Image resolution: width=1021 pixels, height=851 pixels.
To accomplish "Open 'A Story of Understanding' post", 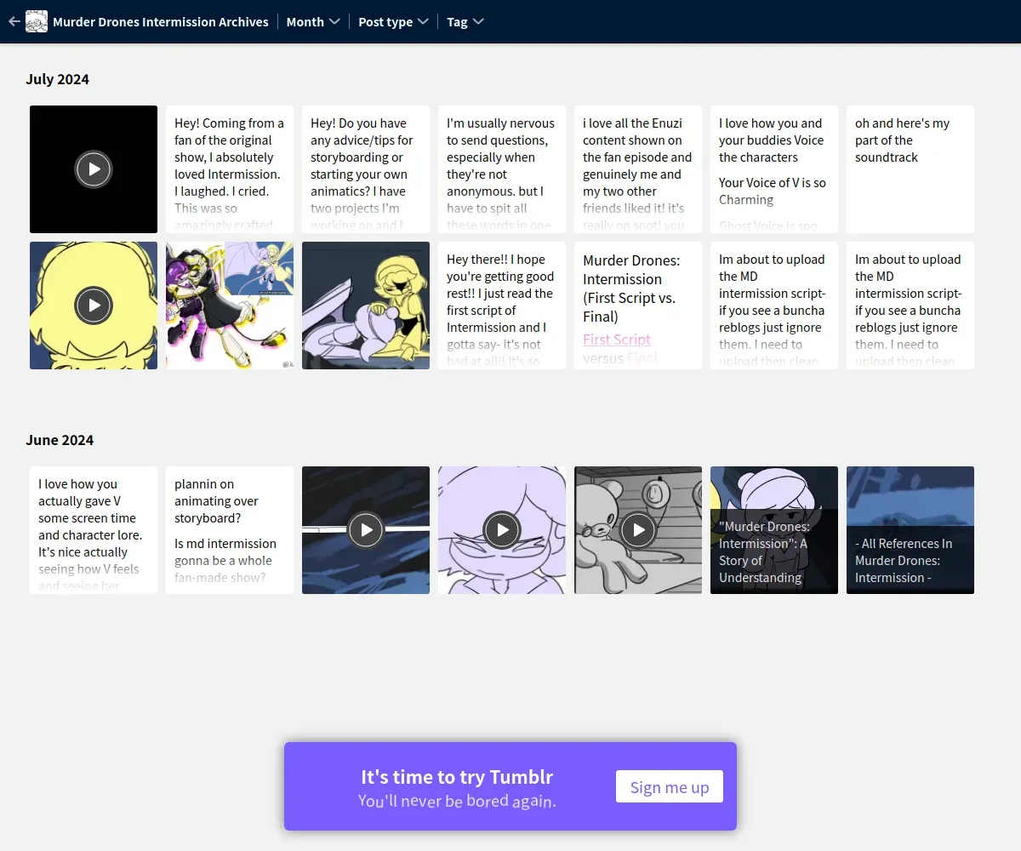I will tap(774, 530).
